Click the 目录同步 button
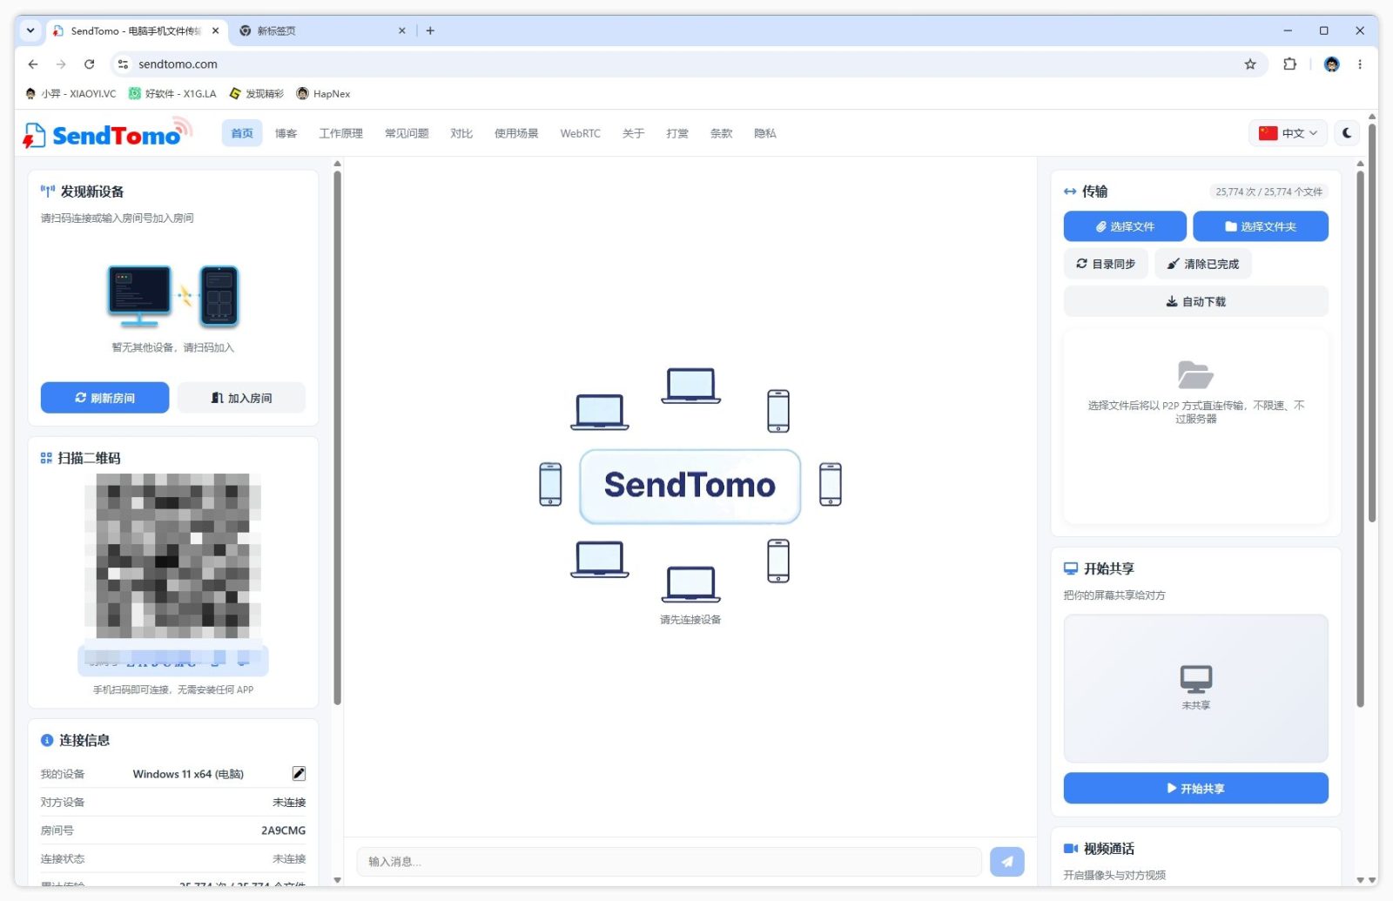 (x=1106, y=264)
